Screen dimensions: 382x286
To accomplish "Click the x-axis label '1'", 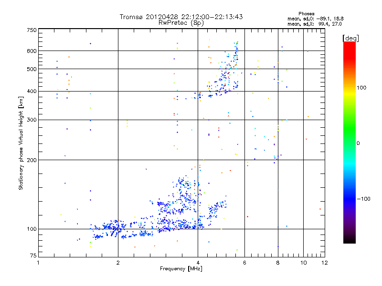I will point(38,263).
